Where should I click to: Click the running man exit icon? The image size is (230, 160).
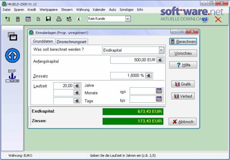(79, 19)
